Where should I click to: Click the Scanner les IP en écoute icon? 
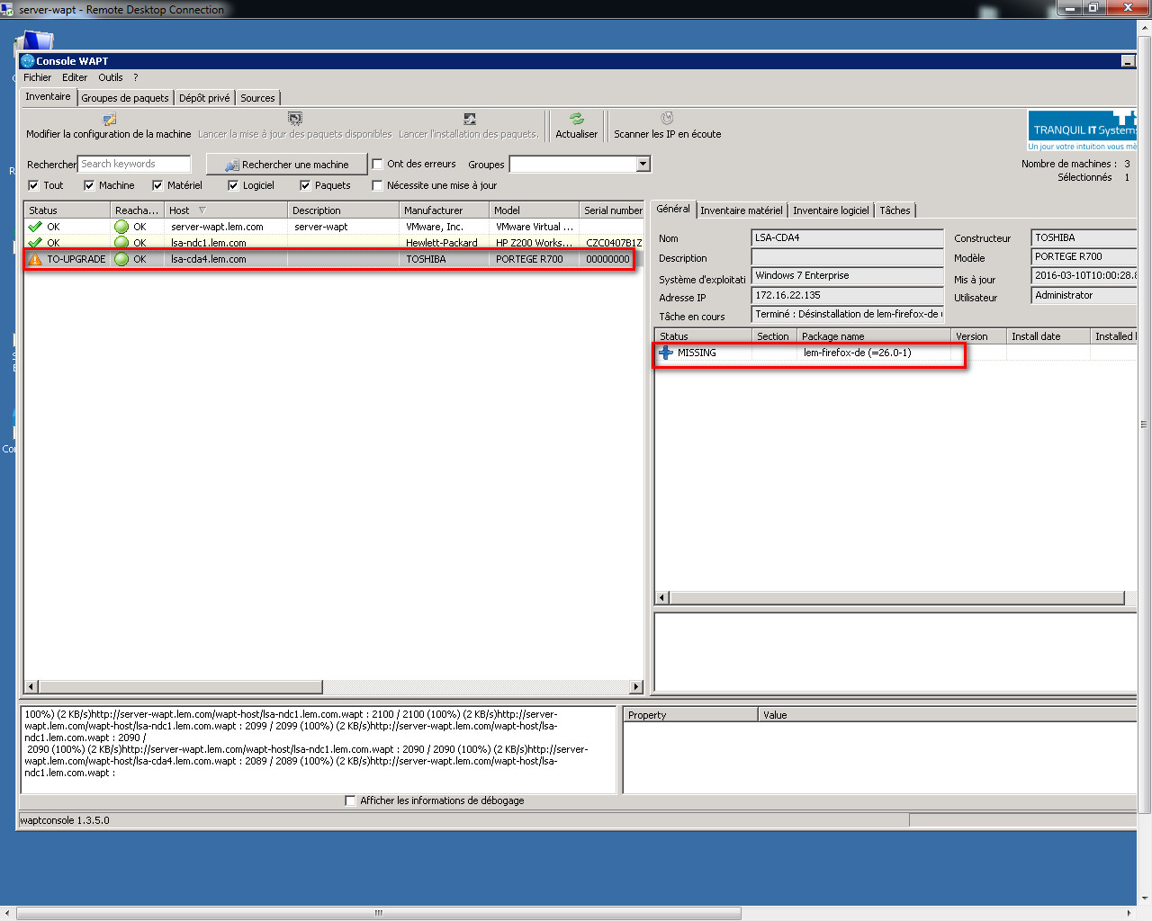667,119
